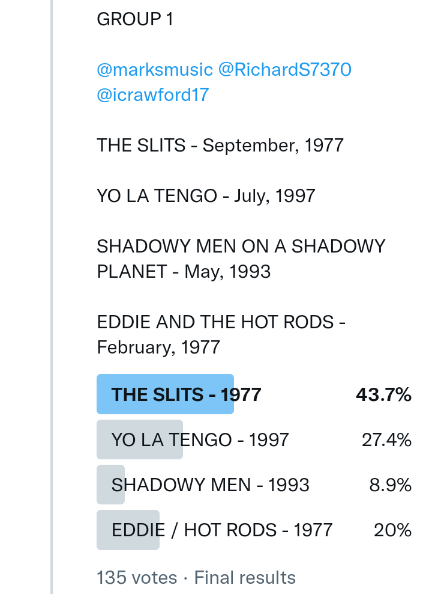Click the SHADOWY MEN ON A SHADOWY PLANET line
This screenshot has width=432, height=594.
pos(240,259)
